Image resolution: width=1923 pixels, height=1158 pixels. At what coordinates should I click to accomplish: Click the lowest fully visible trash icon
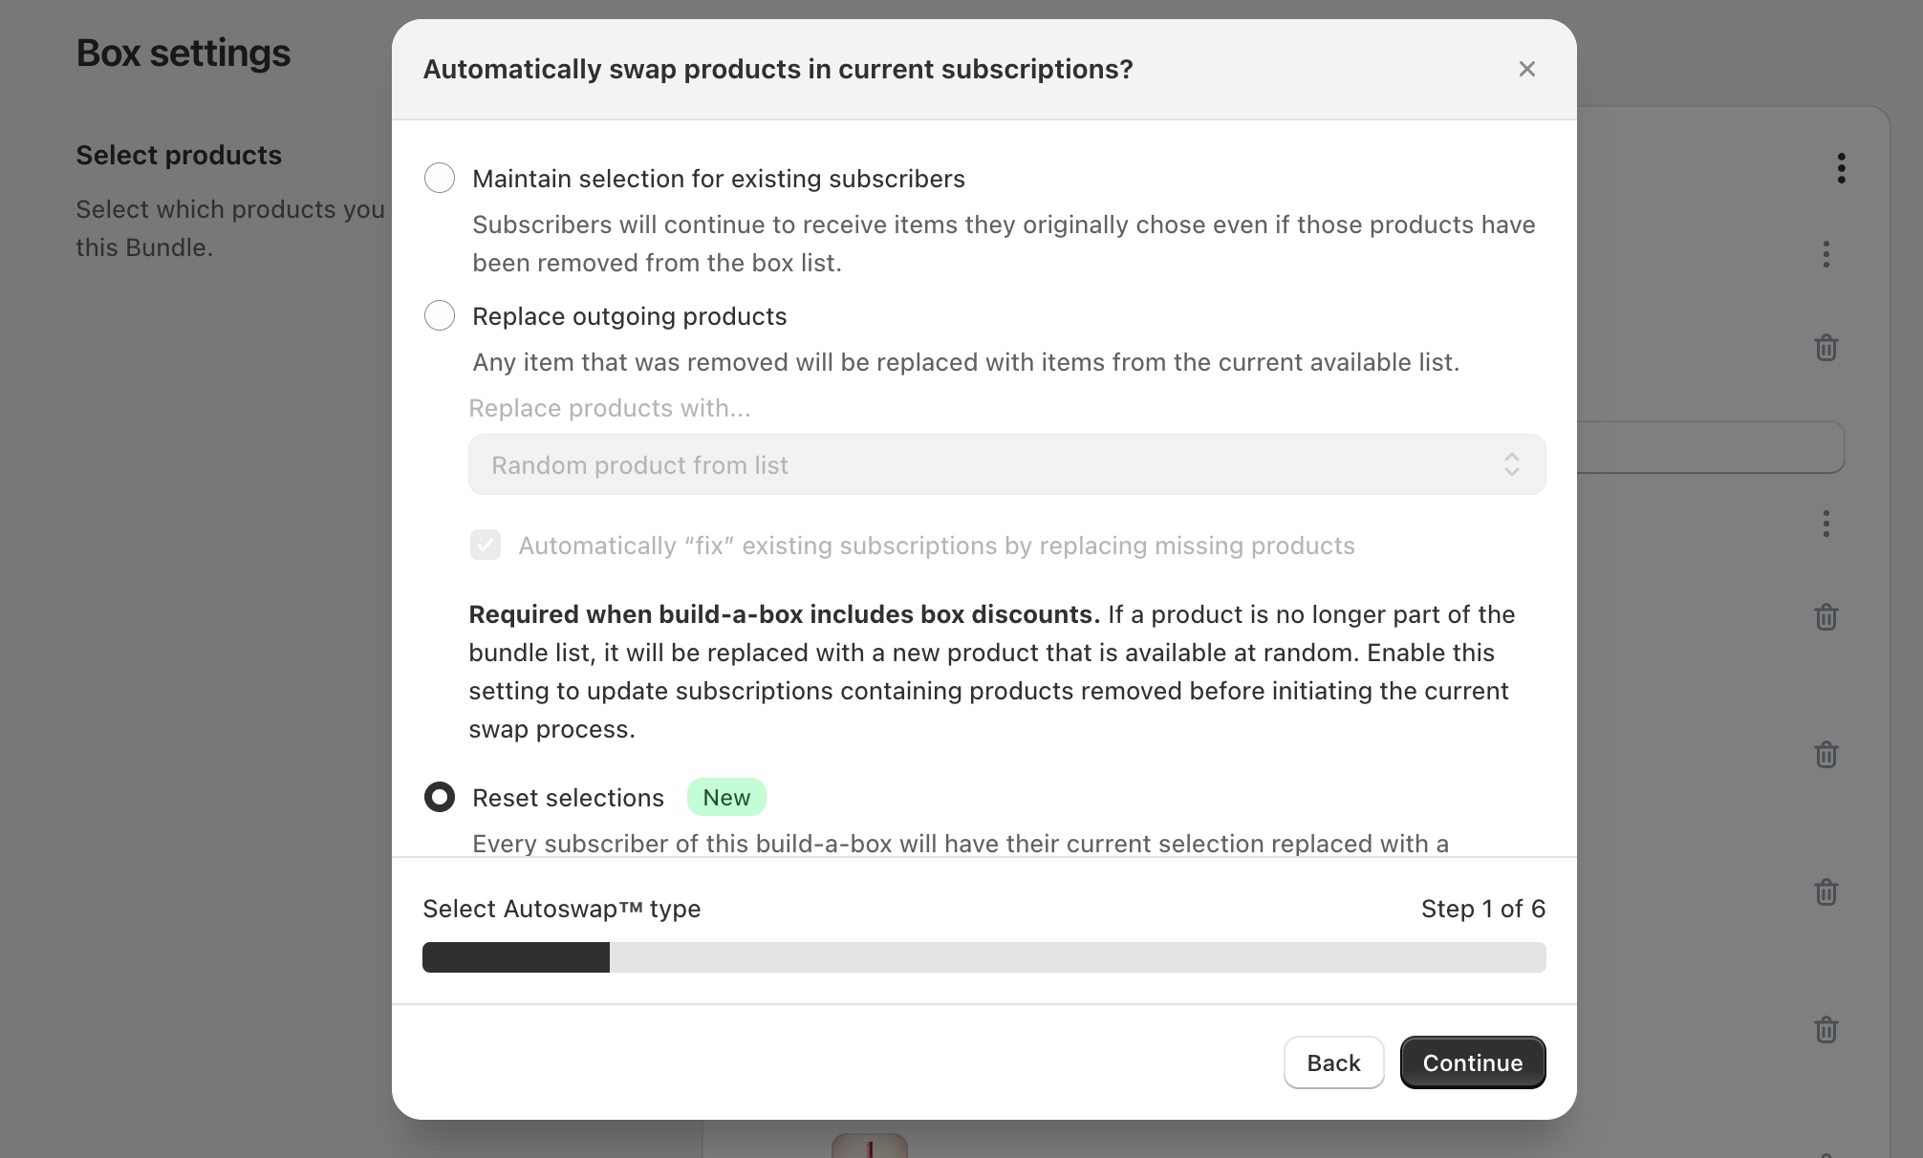[x=1826, y=1030]
